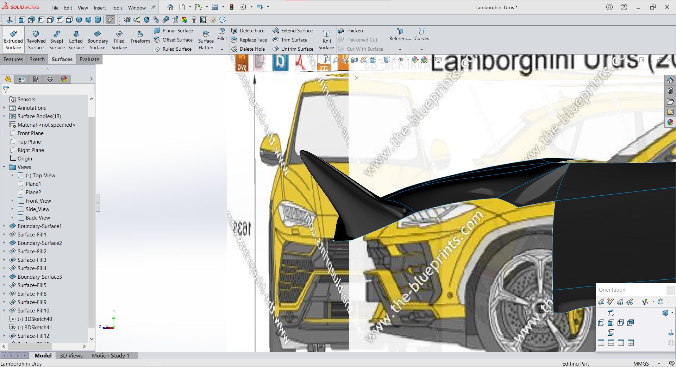676x367 pixels.
Task: Select the Swept Surface tool
Action: (x=57, y=39)
